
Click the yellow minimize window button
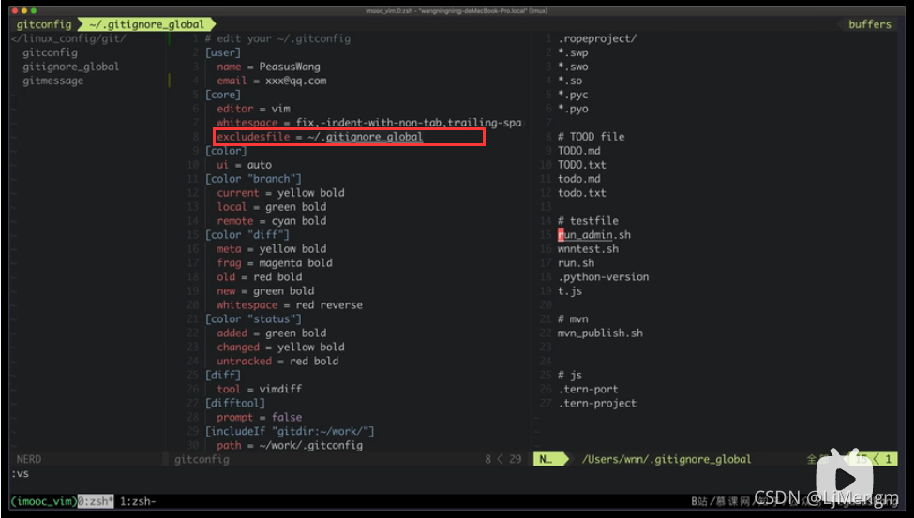tap(24, 10)
